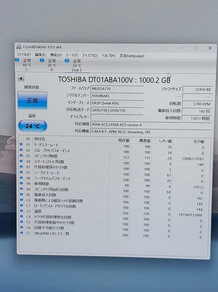Select the C: drive tab at 60 °C

coord(27,65)
